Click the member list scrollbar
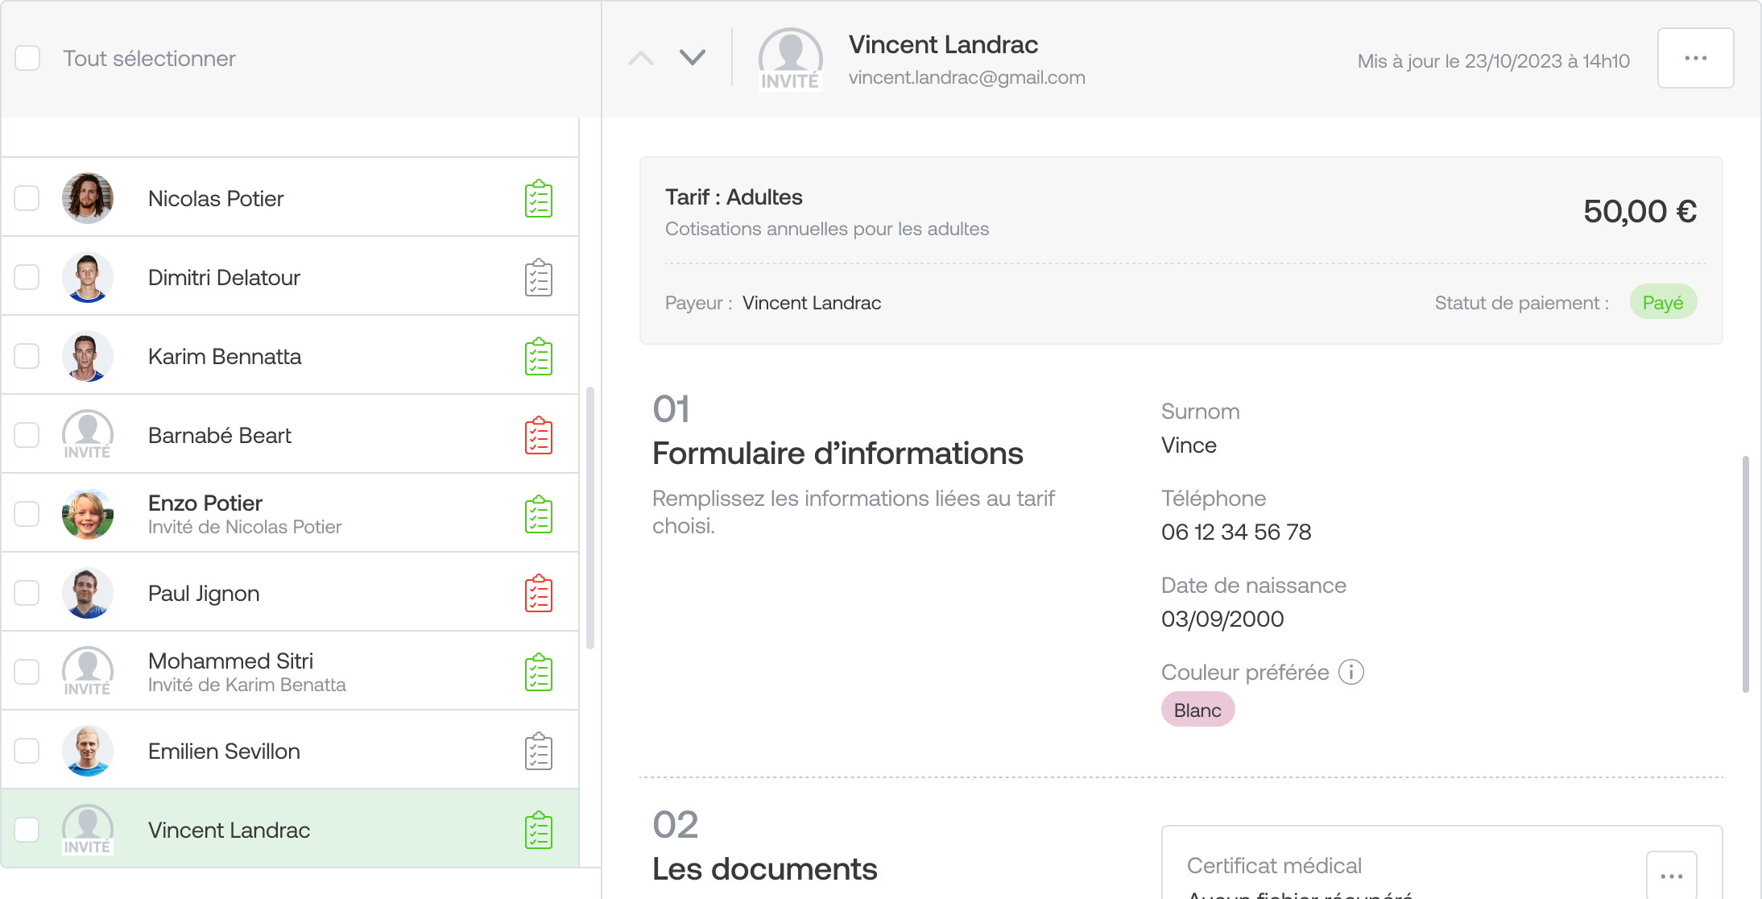Viewport: 1762px width, 899px height. tap(590, 518)
